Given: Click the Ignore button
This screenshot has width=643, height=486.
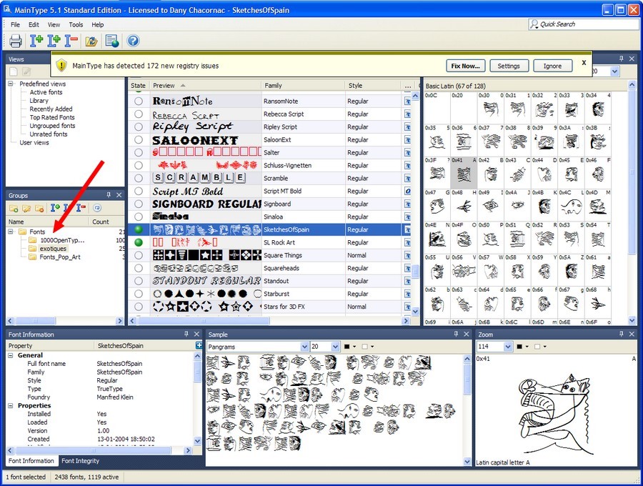Looking at the screenshot, I should [x=552, y=66].
